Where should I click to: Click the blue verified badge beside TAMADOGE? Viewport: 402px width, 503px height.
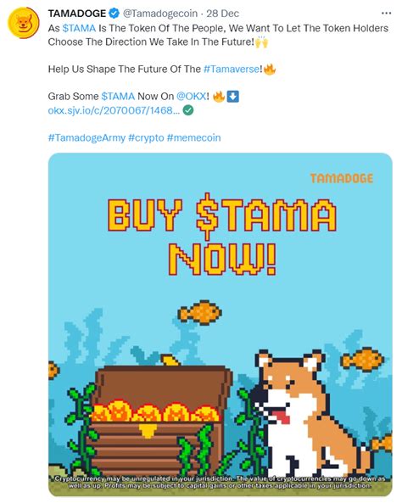click(114, 14)
